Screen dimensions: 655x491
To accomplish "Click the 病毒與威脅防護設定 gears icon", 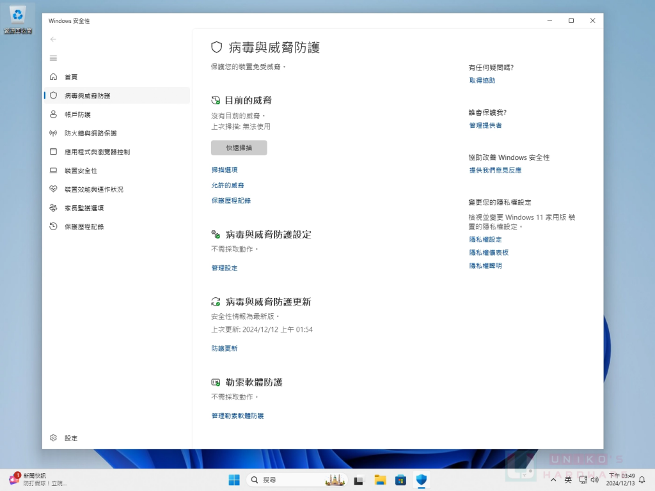I will coord(216,234).
